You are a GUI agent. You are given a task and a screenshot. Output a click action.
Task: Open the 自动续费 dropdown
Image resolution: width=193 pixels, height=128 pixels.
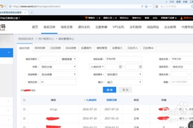click(58, 74)
